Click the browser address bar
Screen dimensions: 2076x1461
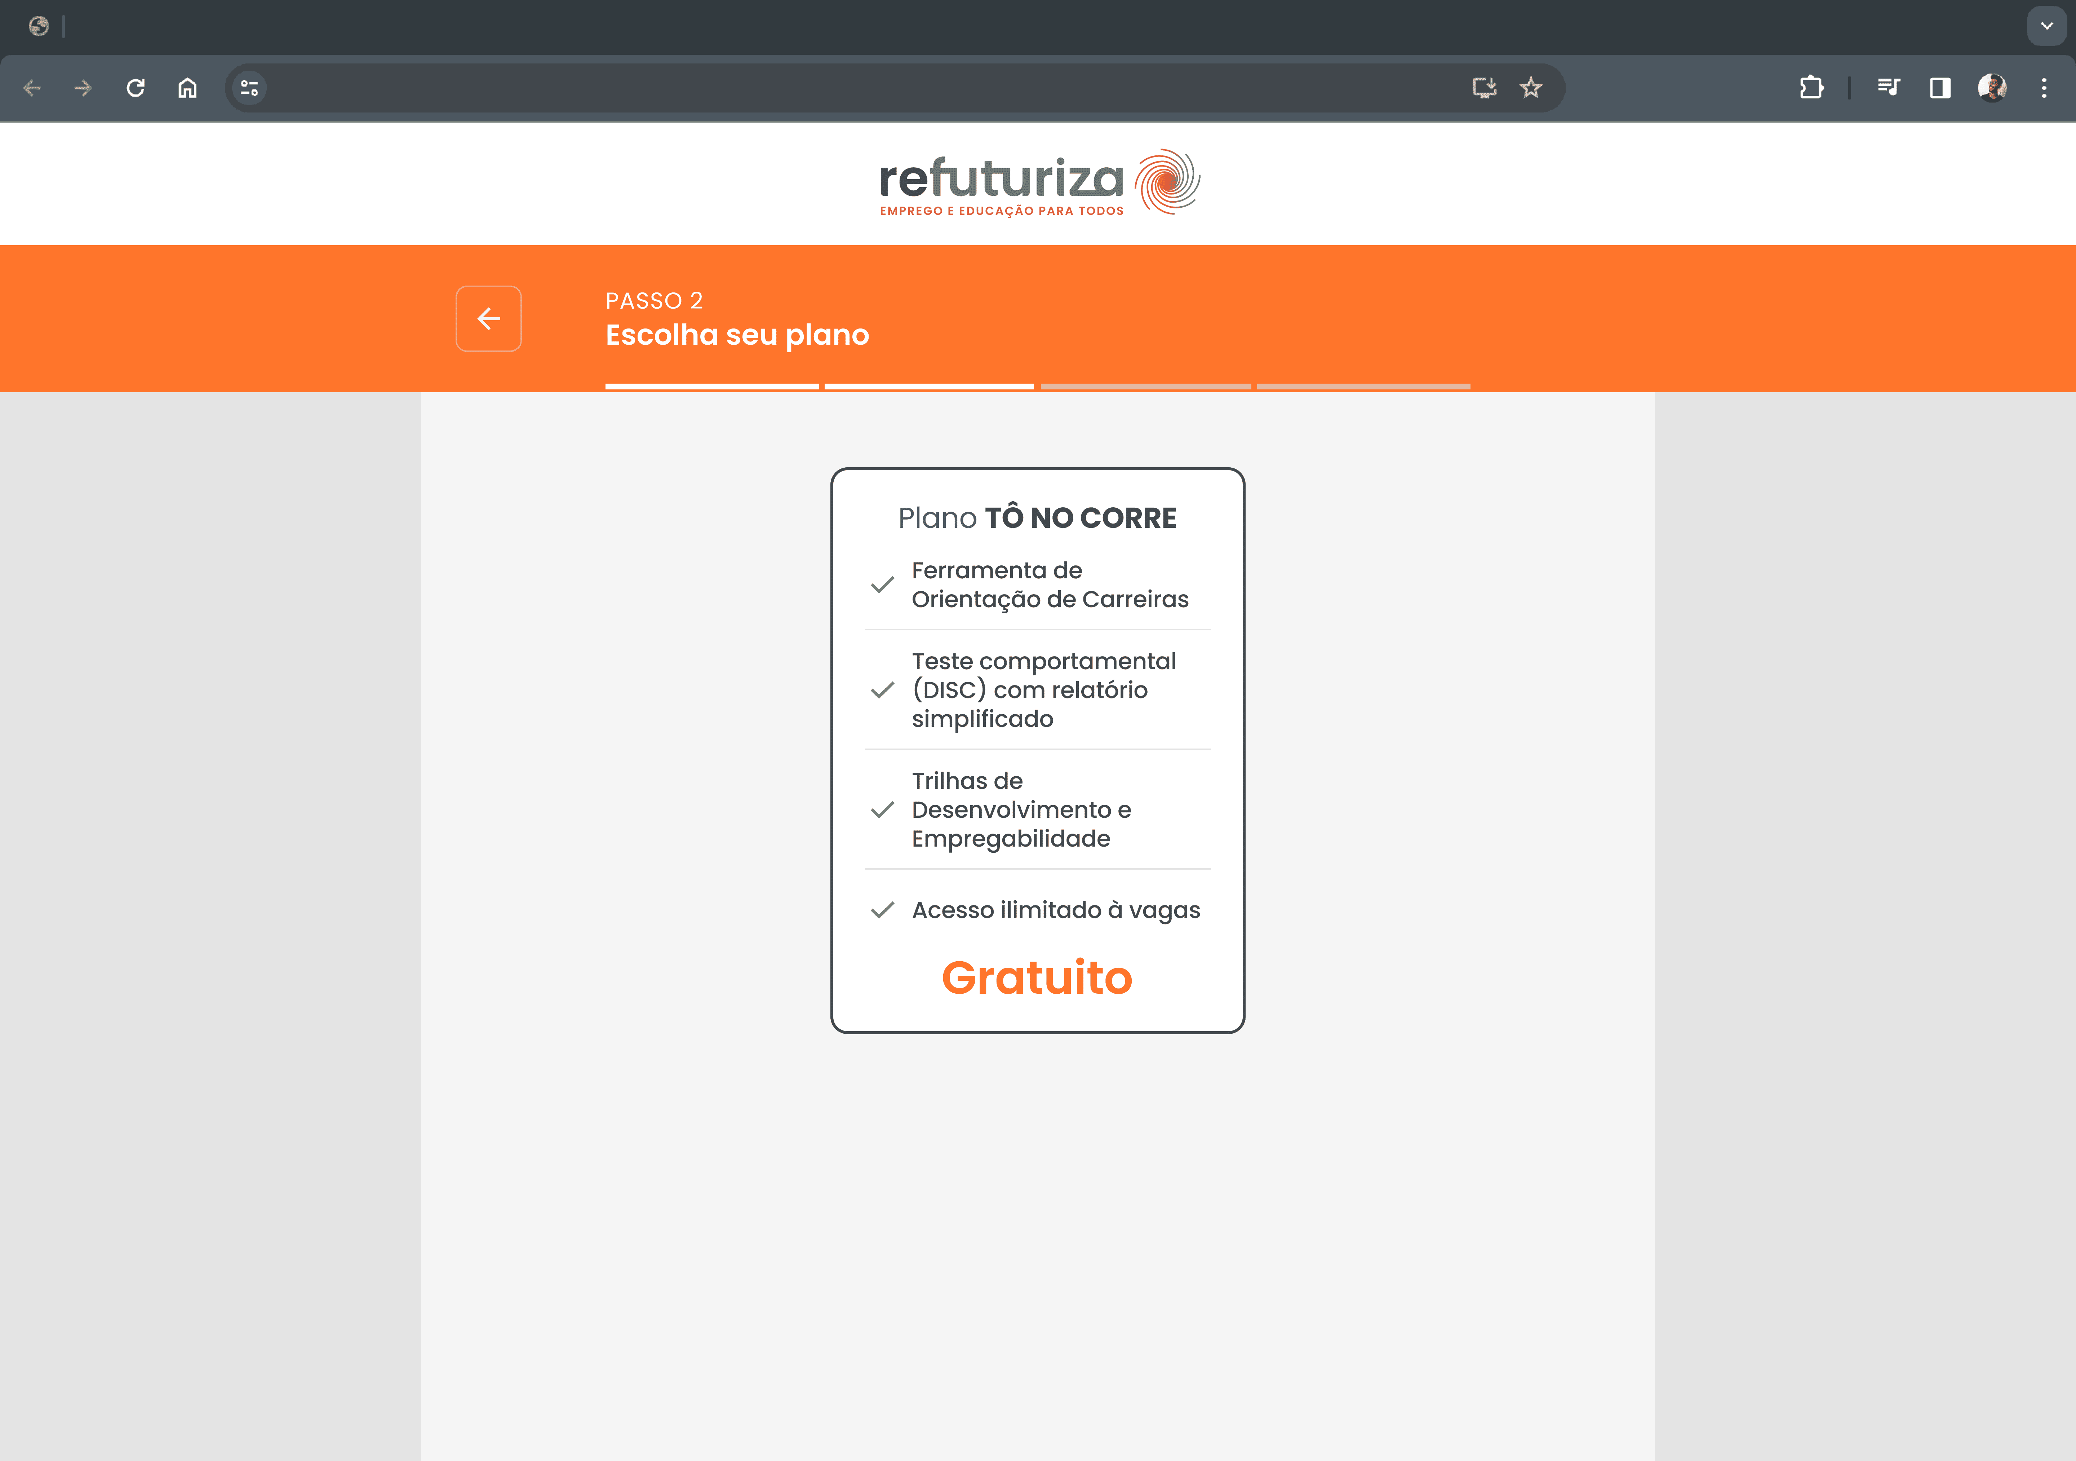tap(859, 88)
